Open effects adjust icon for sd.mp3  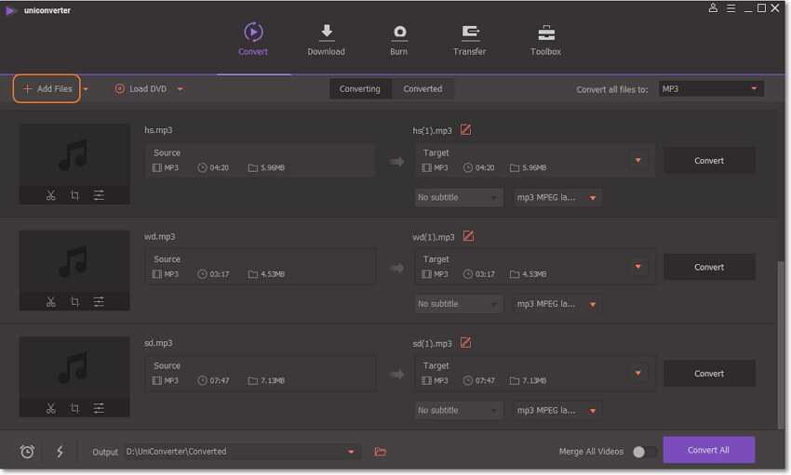[99, 408]
